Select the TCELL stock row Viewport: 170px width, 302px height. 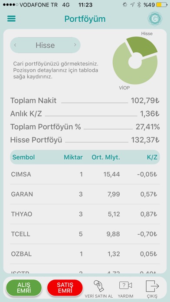click(x=85, y=234)
